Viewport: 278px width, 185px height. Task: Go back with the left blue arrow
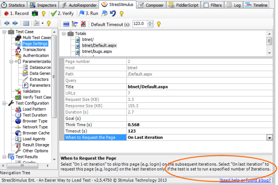click(7, 23)
